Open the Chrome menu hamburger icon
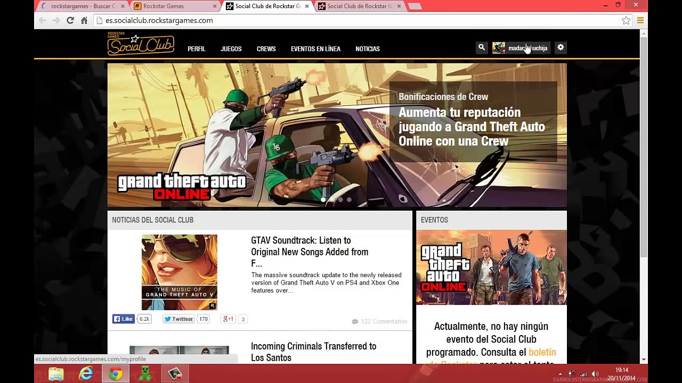Viewport: 682px width, 383px height. (640, 20)
